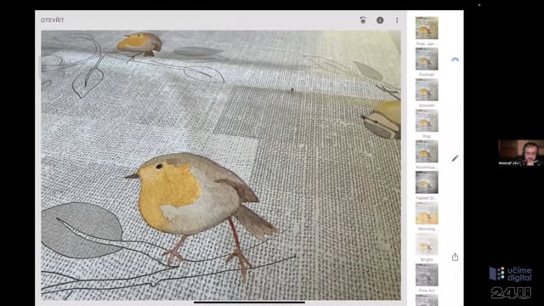The height and width of the screenshot is (306, 544).
Task: Apply the Bright style thumbnail
Action: 427,244
